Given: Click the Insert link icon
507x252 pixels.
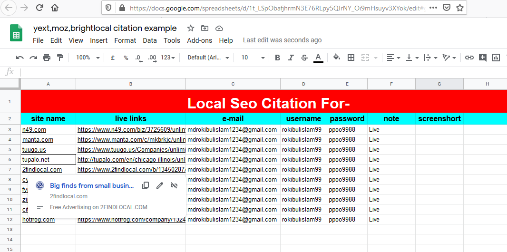Looking at the screenshot, I should coord(469,58).
